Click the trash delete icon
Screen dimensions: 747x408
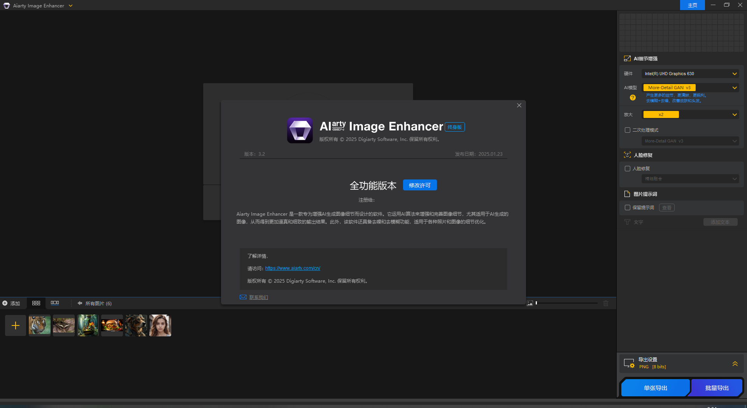click(x=606, y=303)
